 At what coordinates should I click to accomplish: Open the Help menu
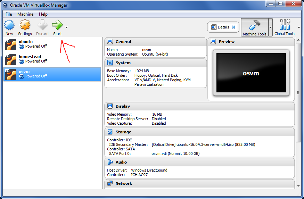click(43, 14)
